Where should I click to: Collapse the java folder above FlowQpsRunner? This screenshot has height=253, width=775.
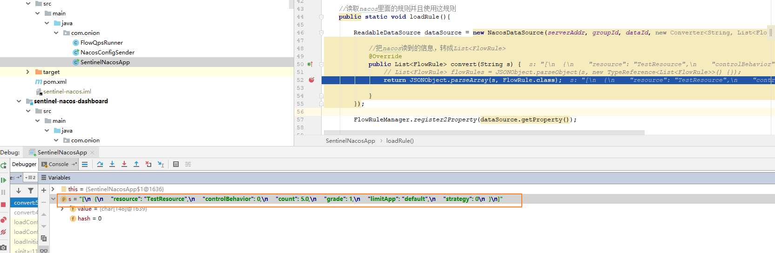pyautogui.click(x=47, y=23)
